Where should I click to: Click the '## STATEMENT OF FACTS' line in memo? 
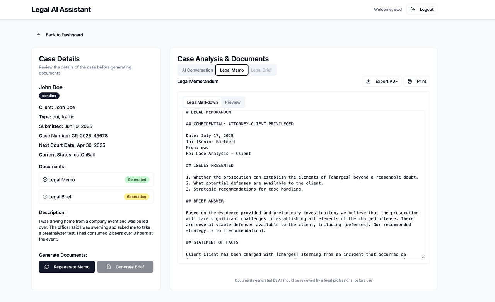pyautogui.click(x=212, y=242)
